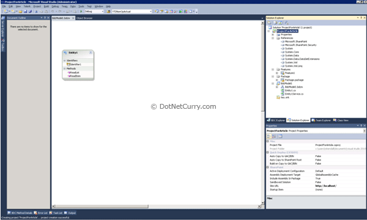Switch to the BDC Explorer tab
Viewport: 367px width, 220px height.
tap(276, 120)
